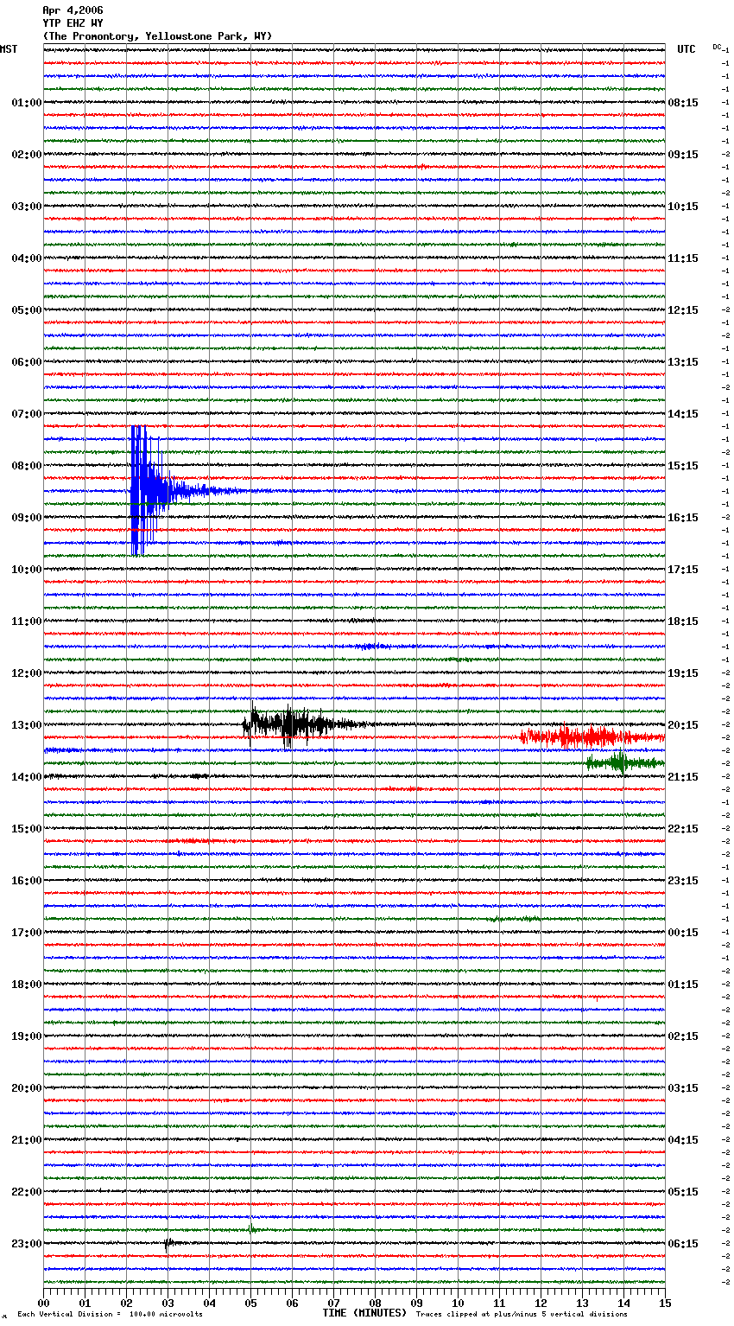This screenshot has width=734, height=1326.
Task: Click the red seismic burst after 13:00
Action: 592,737
